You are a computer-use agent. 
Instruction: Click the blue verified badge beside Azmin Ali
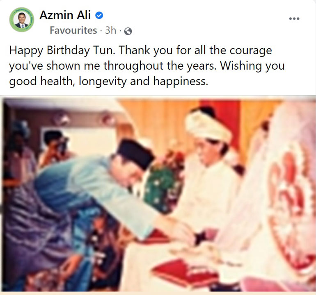99,15
